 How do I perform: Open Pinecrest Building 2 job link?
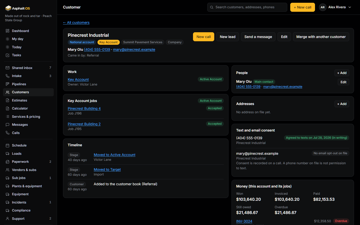84,124
